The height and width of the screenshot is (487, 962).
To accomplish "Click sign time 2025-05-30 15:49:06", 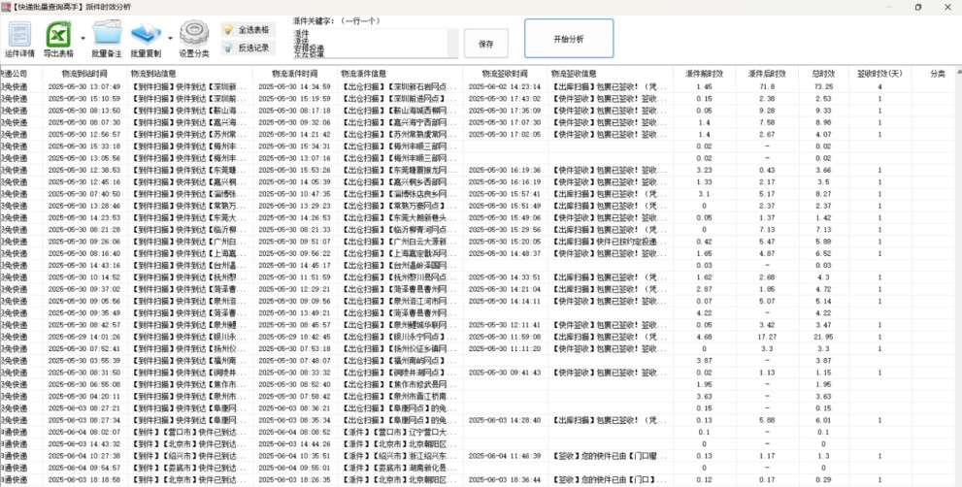I will click(x=505, y=217).
